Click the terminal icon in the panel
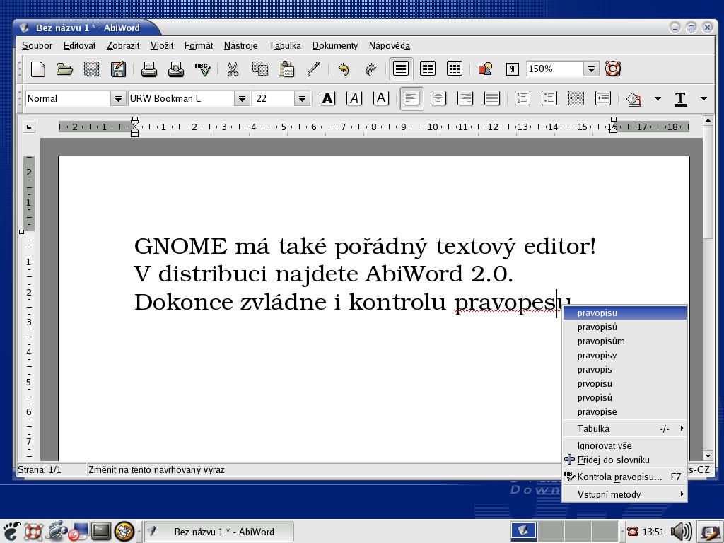Viewport: 724px width, 543px height. [100, 532]
